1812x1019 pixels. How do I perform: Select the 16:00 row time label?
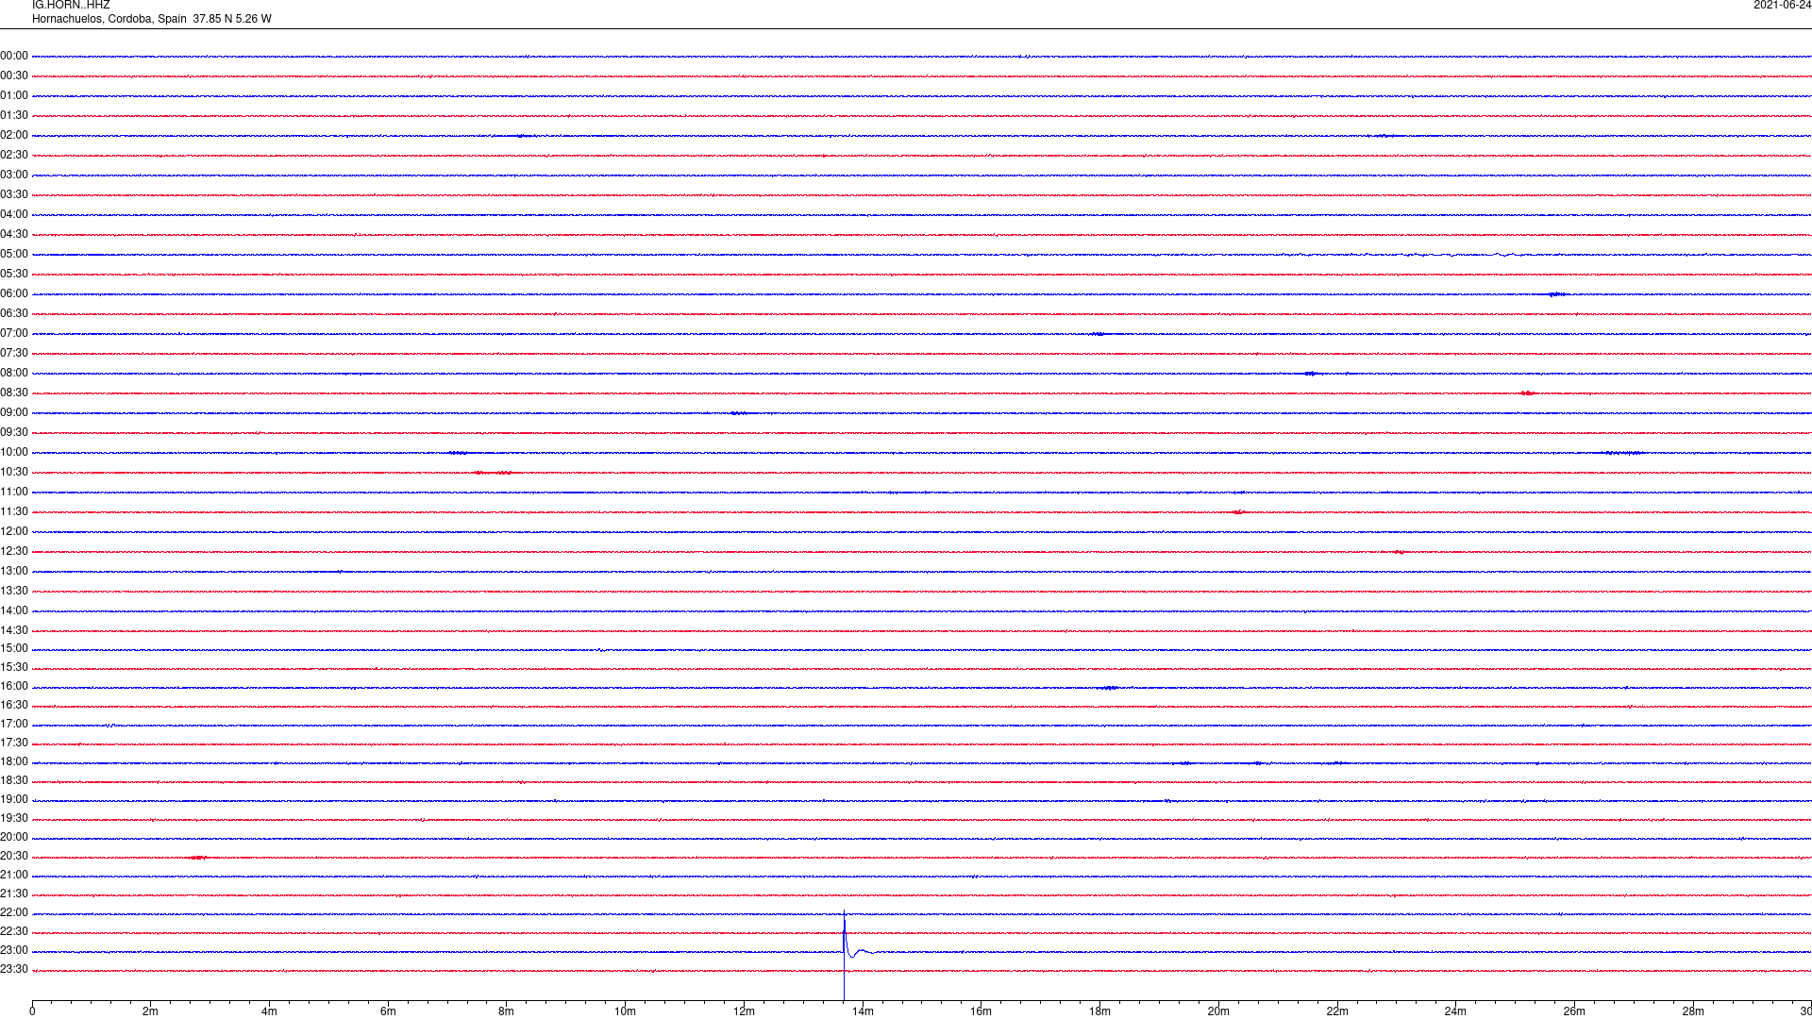(x=14, y=686)
